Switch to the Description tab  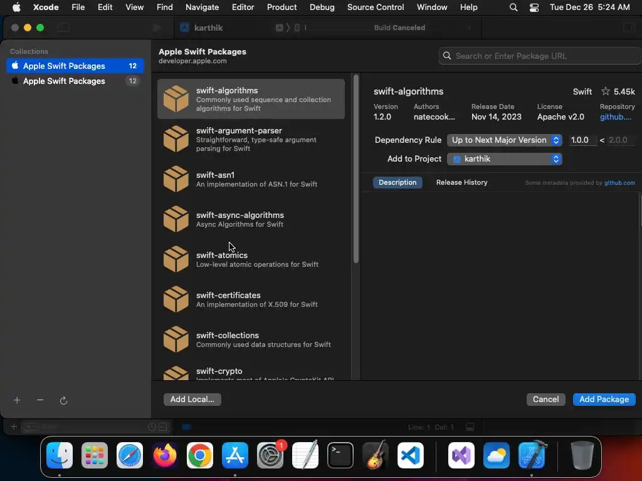point(397,182)
